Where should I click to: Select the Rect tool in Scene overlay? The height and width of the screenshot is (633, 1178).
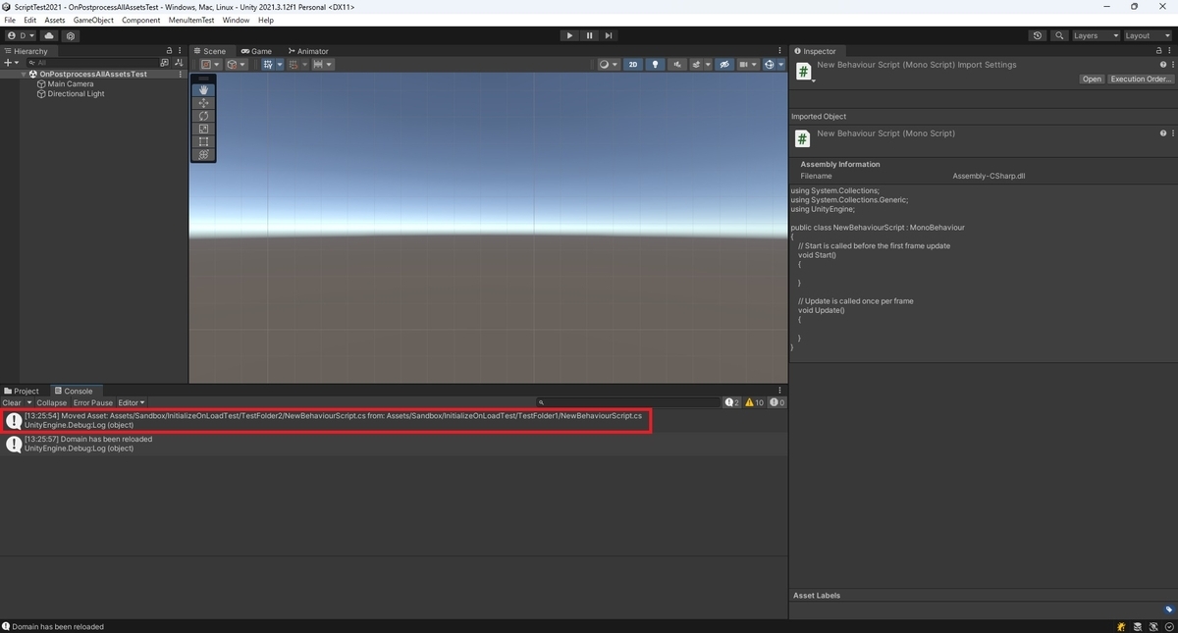(203, 141)
